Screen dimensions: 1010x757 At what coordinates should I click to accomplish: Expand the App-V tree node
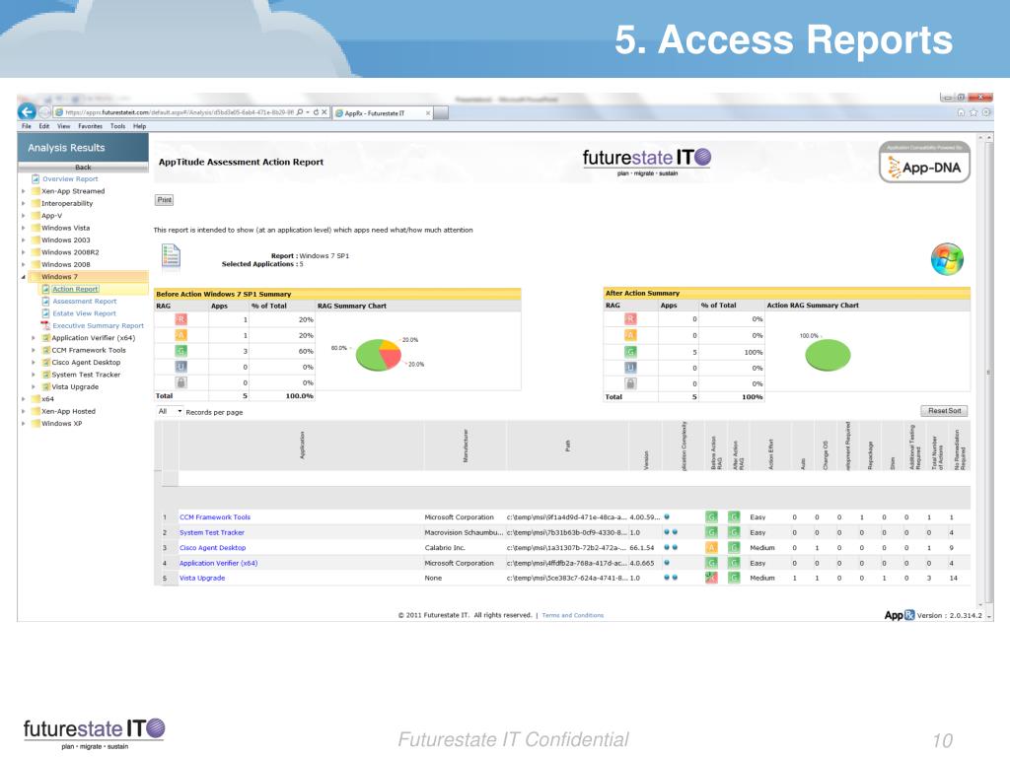point(24,216)
